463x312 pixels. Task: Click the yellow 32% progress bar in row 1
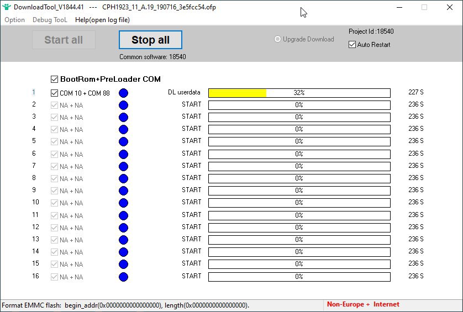(x=299, y=93)
